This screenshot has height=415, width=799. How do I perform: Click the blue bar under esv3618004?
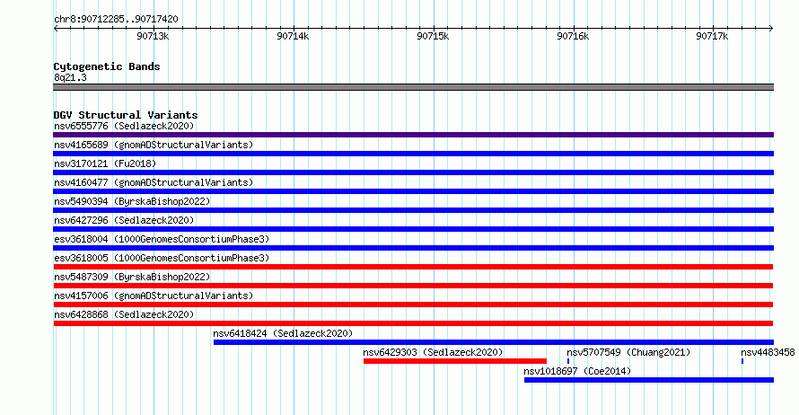coord(413,248)
